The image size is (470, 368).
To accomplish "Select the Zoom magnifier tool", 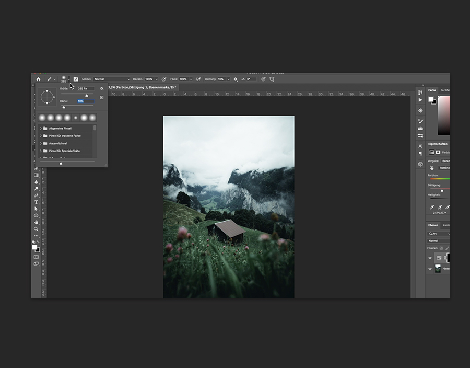I will (36, 229).
